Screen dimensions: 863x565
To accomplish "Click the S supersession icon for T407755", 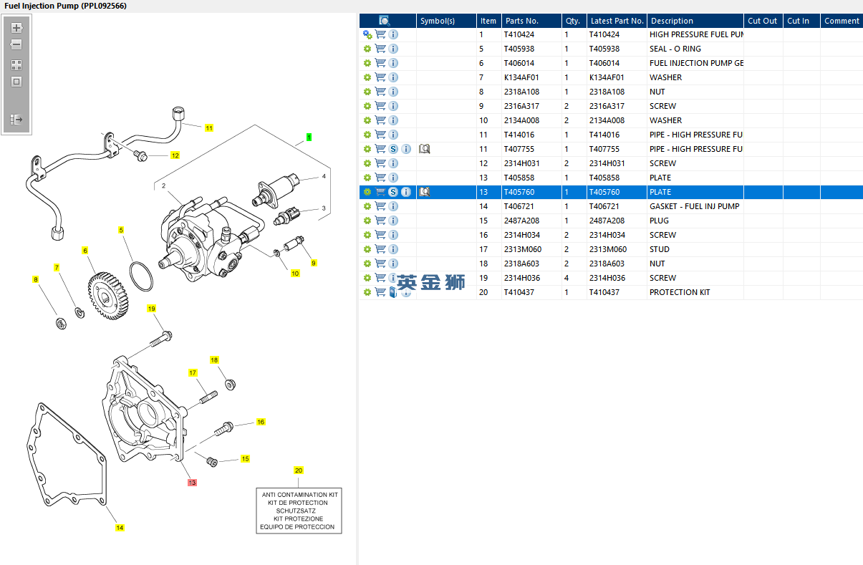I will pos(393,149).
